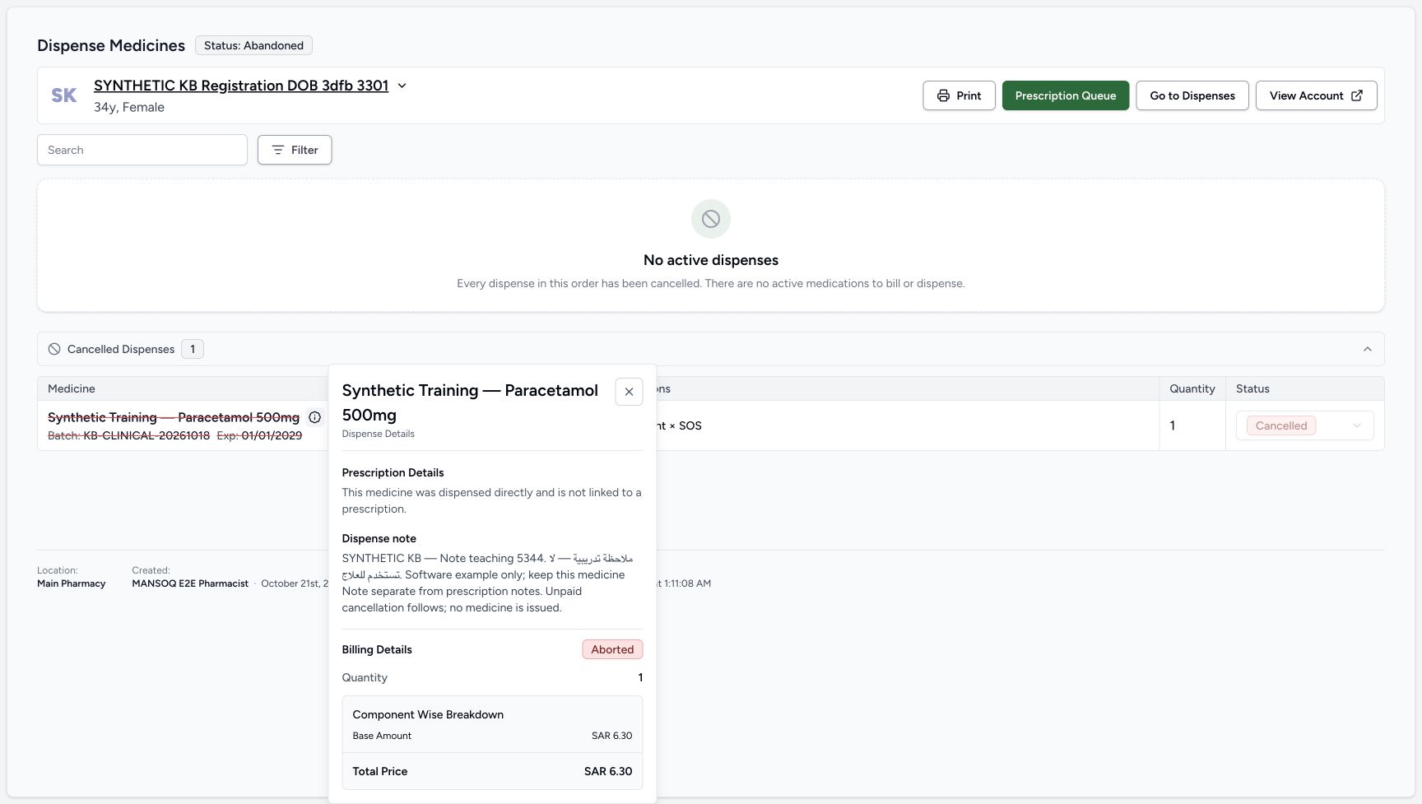Click the Component Wise Breakdown label
The height and width of the screenshot is (804, 1422).
(x=428, y=714)
